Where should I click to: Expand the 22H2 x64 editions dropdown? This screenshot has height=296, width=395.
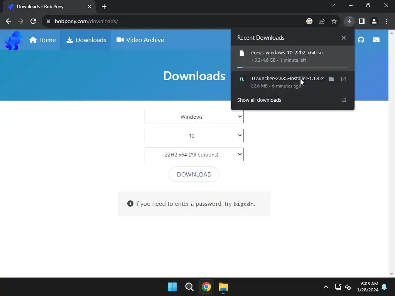click(194, 154)
